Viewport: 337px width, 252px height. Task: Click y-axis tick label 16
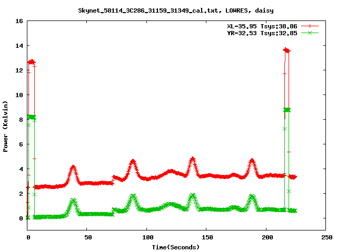click(x=19, y=21)
